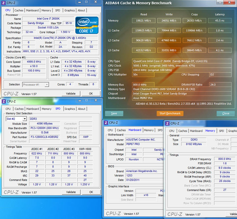The width and height of the screenshot is (237, 219).
Task: Click the Core Speed 4999.8 MHz value
Action: click(34, 62)
